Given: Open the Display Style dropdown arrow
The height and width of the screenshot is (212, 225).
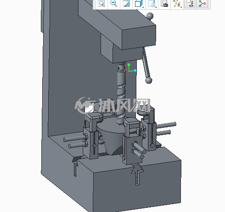Looking at the screenshot, I should tap(143, 7).
